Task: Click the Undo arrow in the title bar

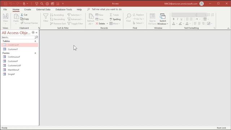Action: [11, 4]
